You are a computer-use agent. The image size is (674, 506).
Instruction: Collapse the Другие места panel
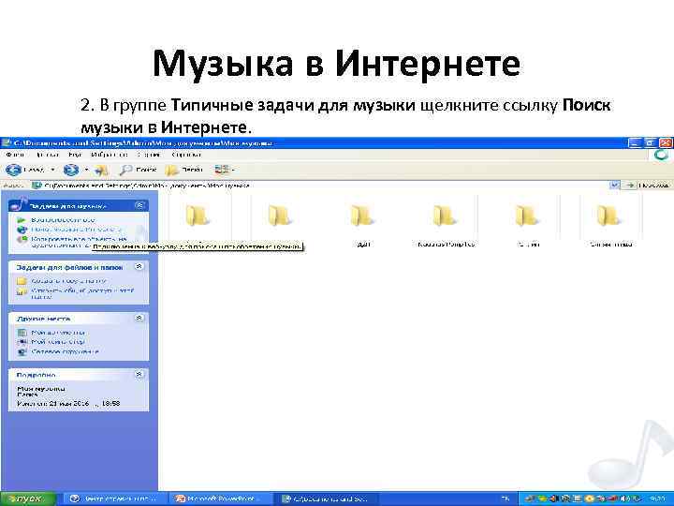(x=139, y=318)
